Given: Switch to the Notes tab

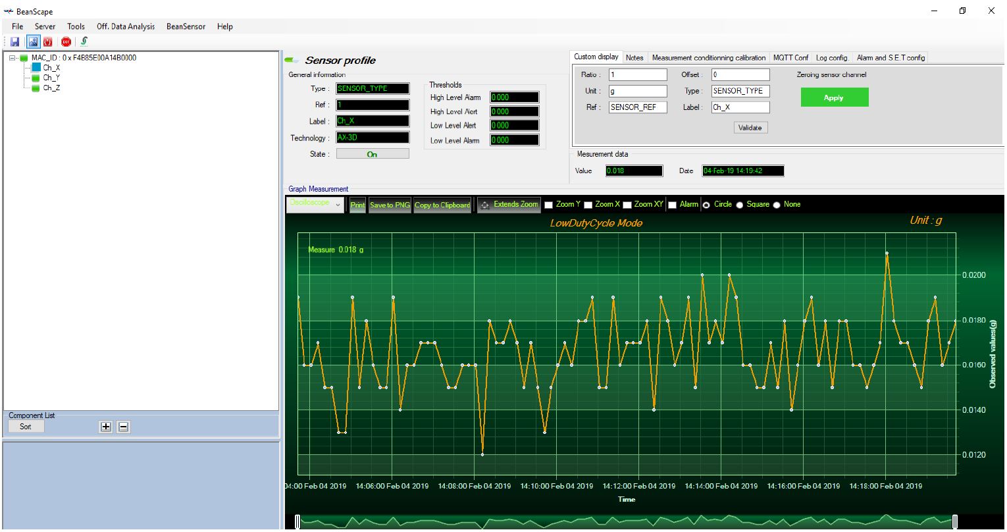Looking at the screenshot, I should click(634, 58).
